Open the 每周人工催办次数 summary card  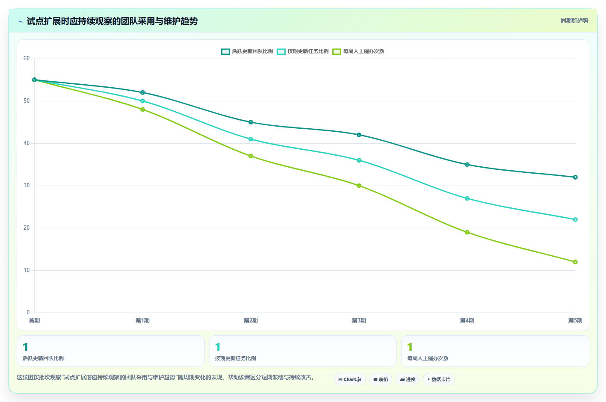[x=495, y=351]
